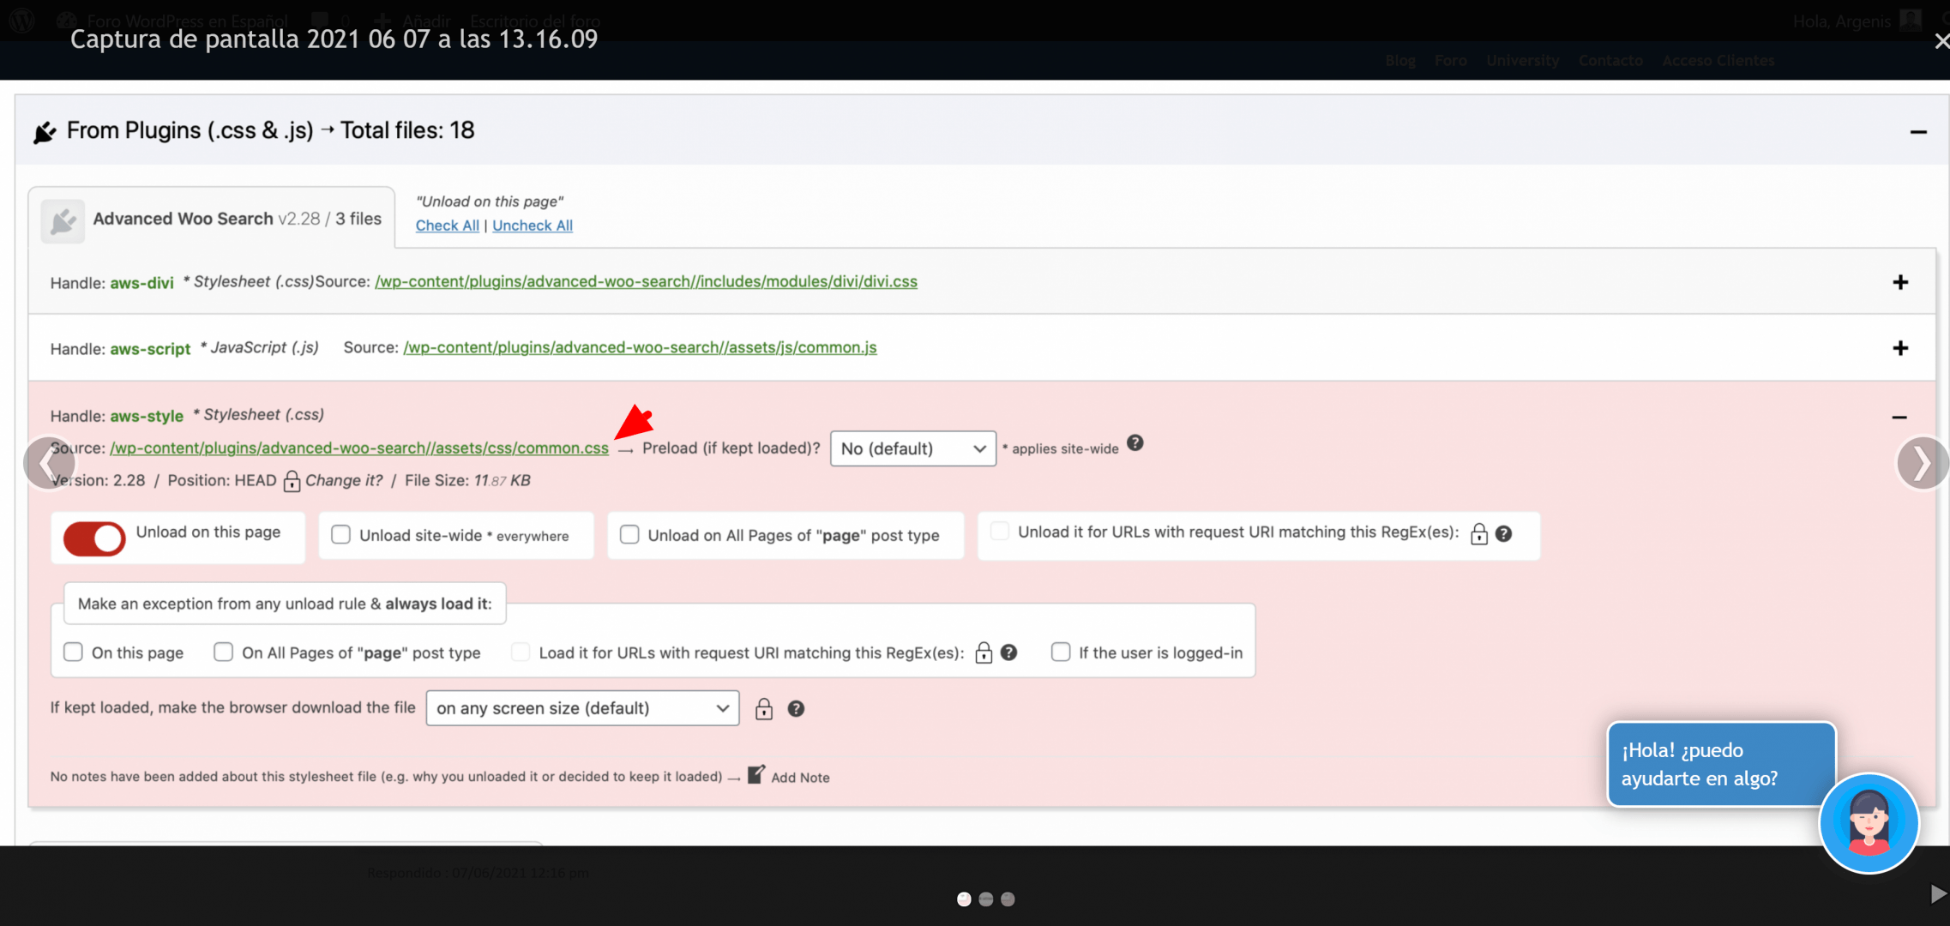Collapse the From Plugins section

(x=1918, y=132)
